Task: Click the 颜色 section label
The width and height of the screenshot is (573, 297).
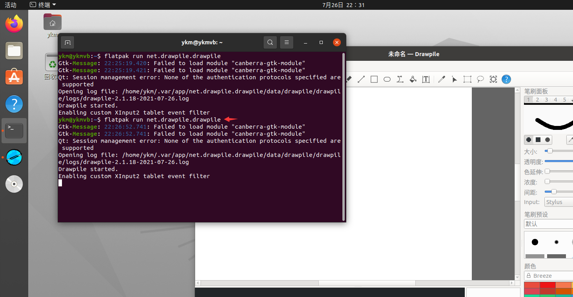Action: coord(530,266)
